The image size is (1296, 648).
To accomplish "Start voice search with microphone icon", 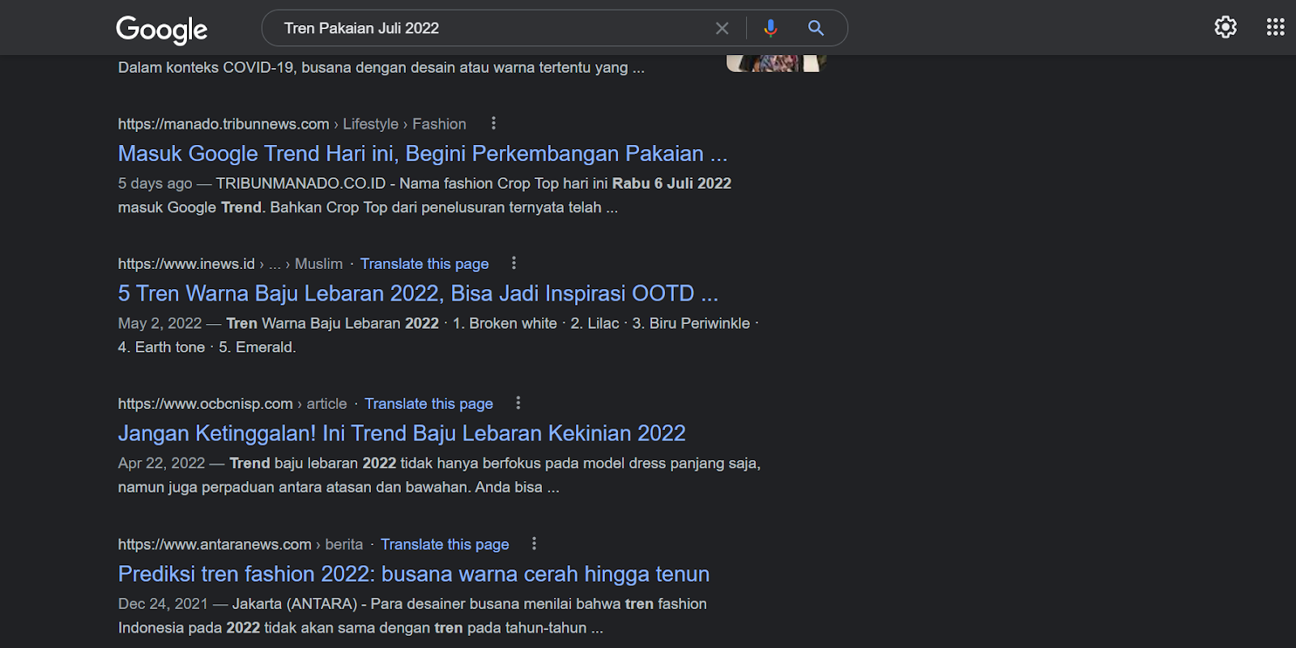I will tap(770, 28).
